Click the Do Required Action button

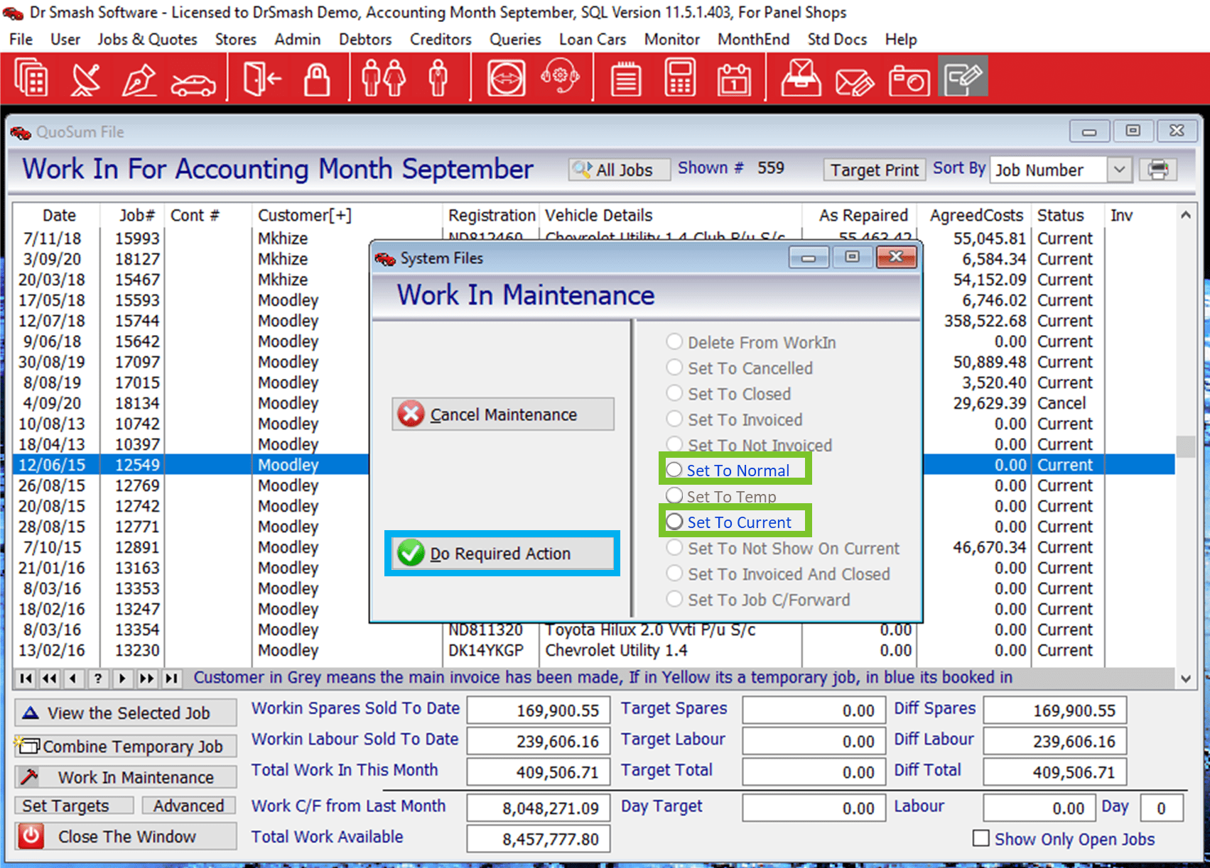(502, 554)
